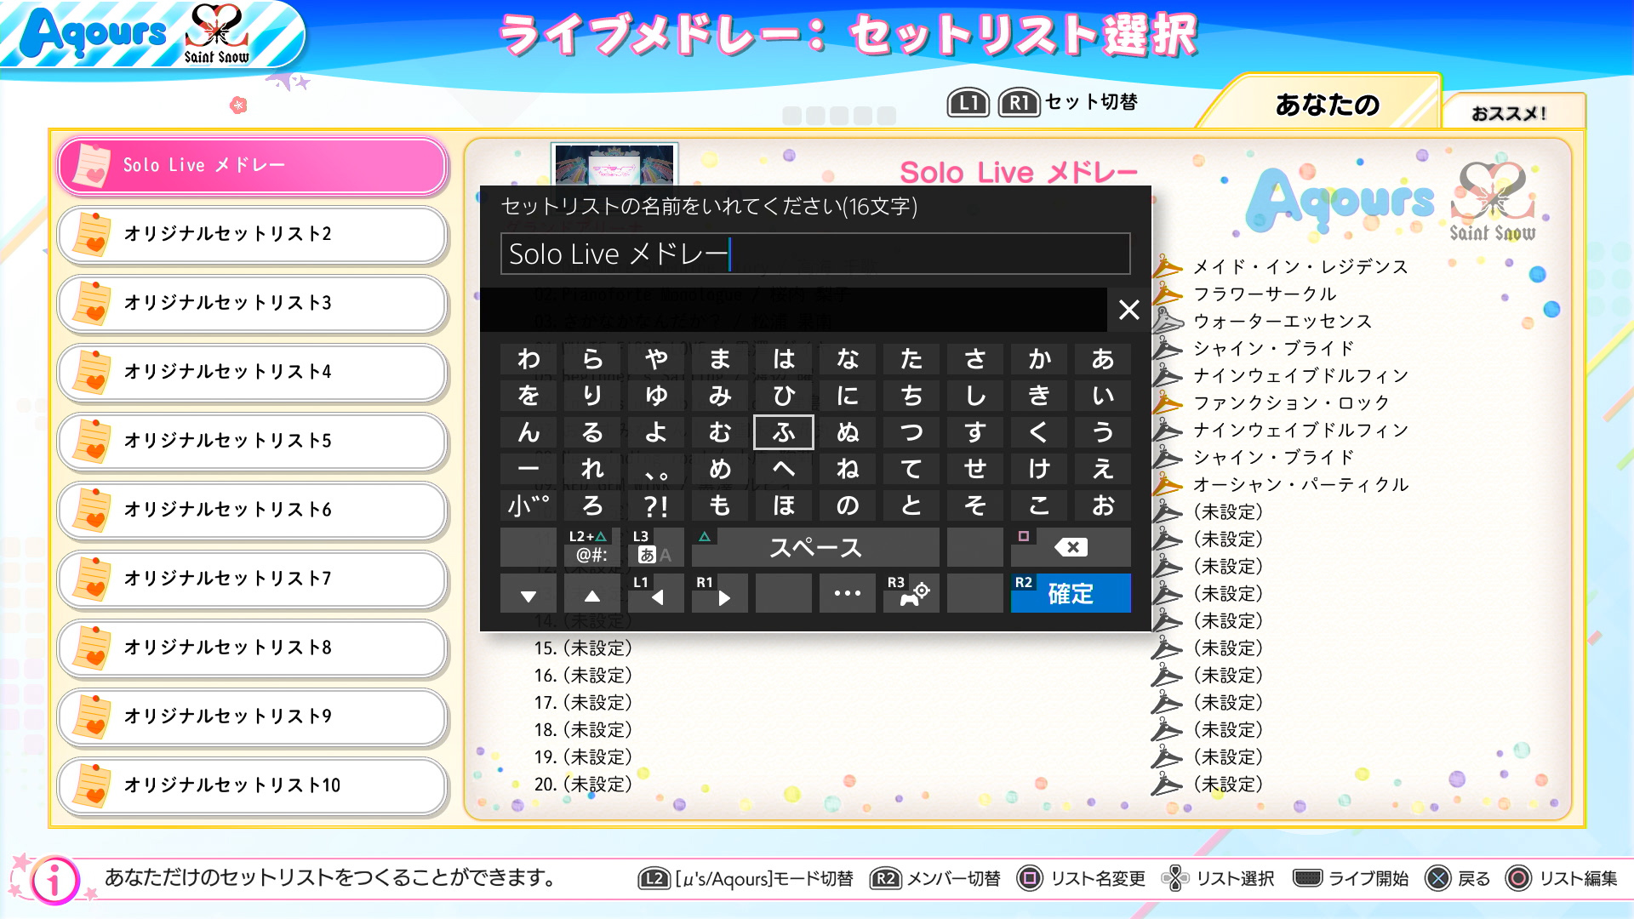Toggle kana/alphabet input mode key
Viewport: 1634px width, 919px height.
(655, 547)
